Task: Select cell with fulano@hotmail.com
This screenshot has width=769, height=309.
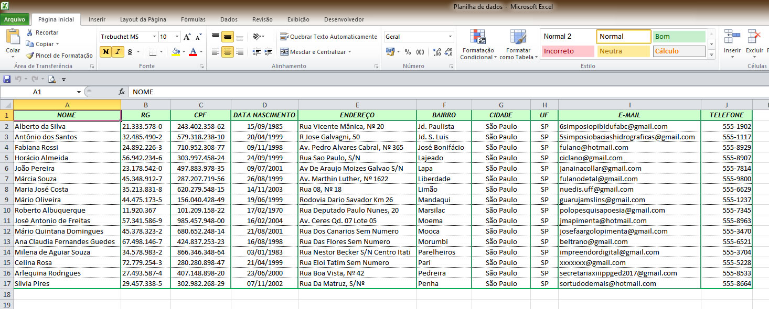Action: pos(629,147)
